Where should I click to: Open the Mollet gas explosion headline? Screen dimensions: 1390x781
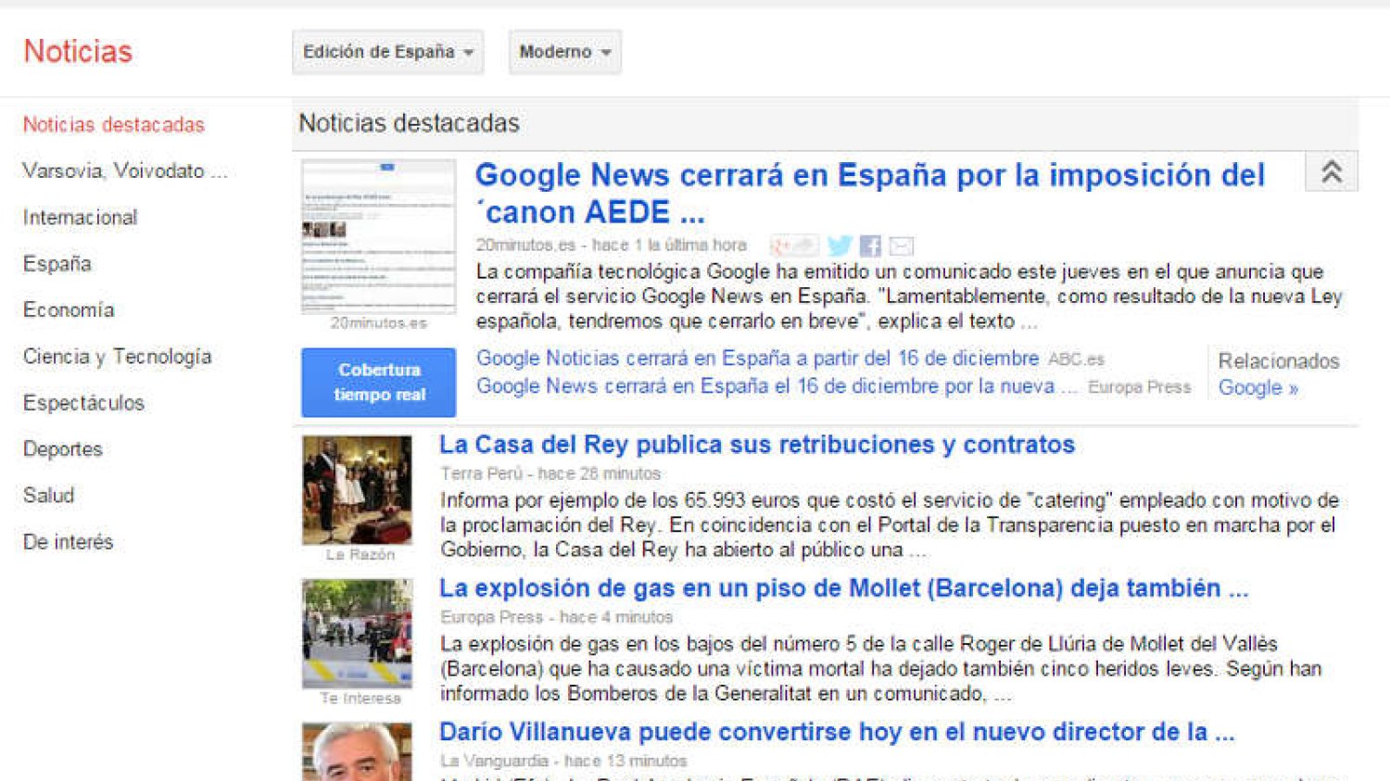(x=844, y=588)
